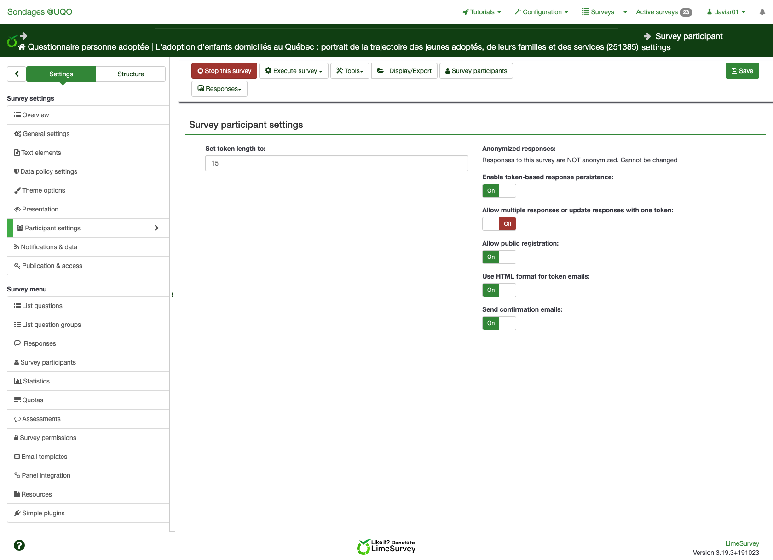
Task: Click the sidebar resize handle dots
Action: pos(173,295)
